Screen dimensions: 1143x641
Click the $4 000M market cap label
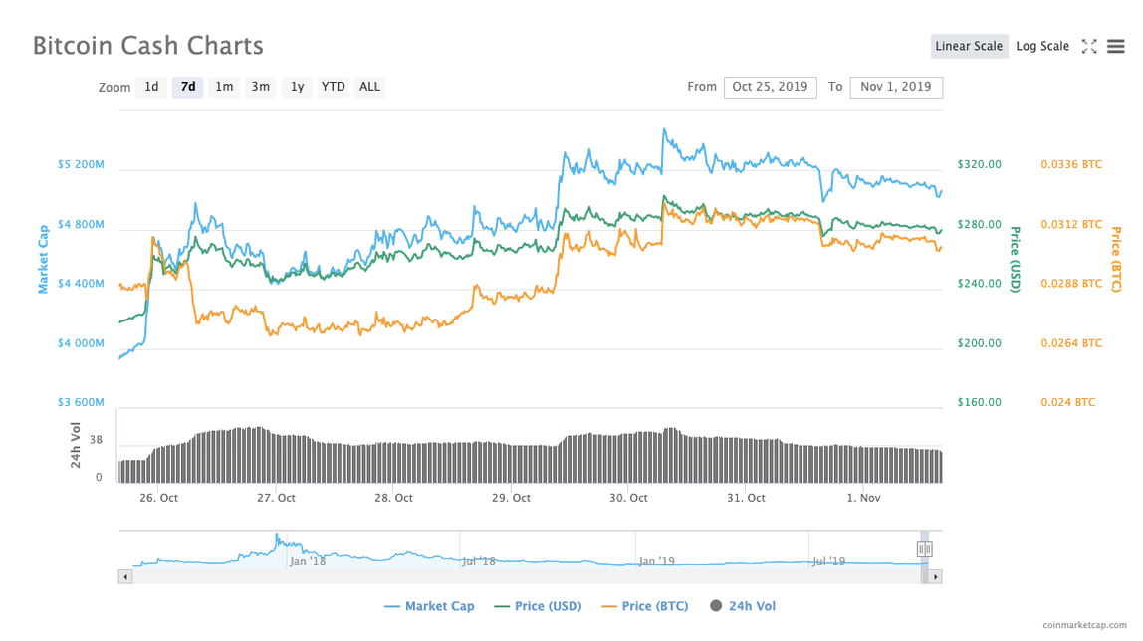pos(81,343)
